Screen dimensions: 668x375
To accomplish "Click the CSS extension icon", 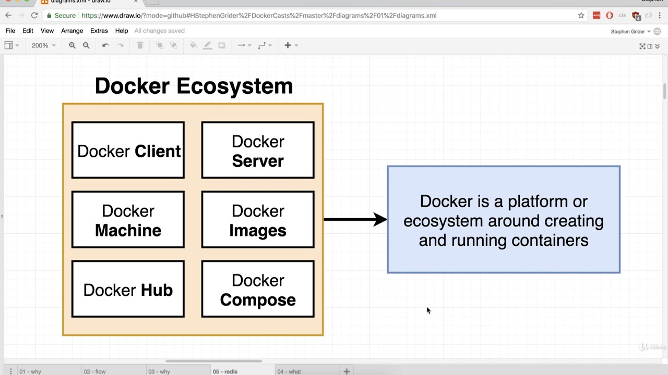I will tap(622, 16).
